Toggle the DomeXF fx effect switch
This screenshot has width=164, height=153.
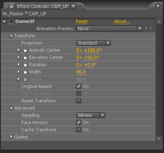tap(11, 22)
